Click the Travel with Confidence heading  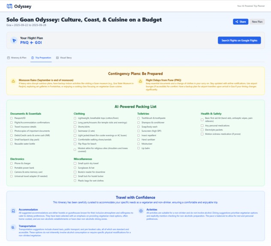(135, 197)
